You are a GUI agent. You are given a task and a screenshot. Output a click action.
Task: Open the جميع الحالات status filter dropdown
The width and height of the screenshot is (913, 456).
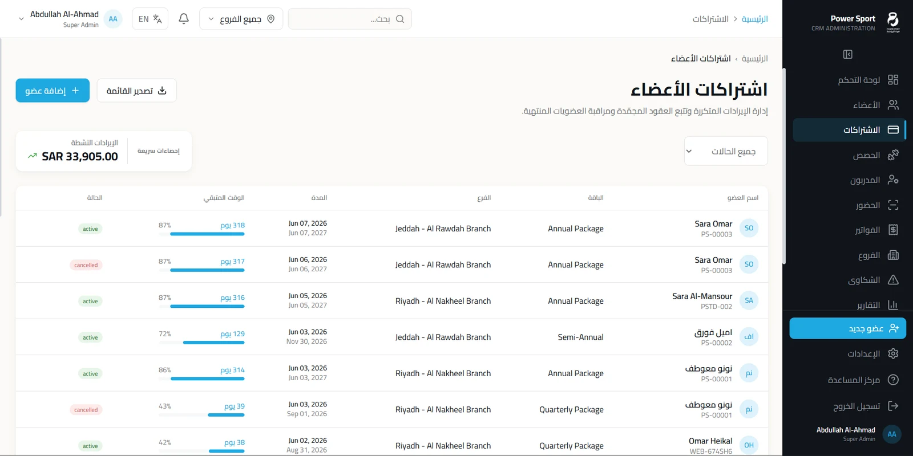tap(726, 151)
